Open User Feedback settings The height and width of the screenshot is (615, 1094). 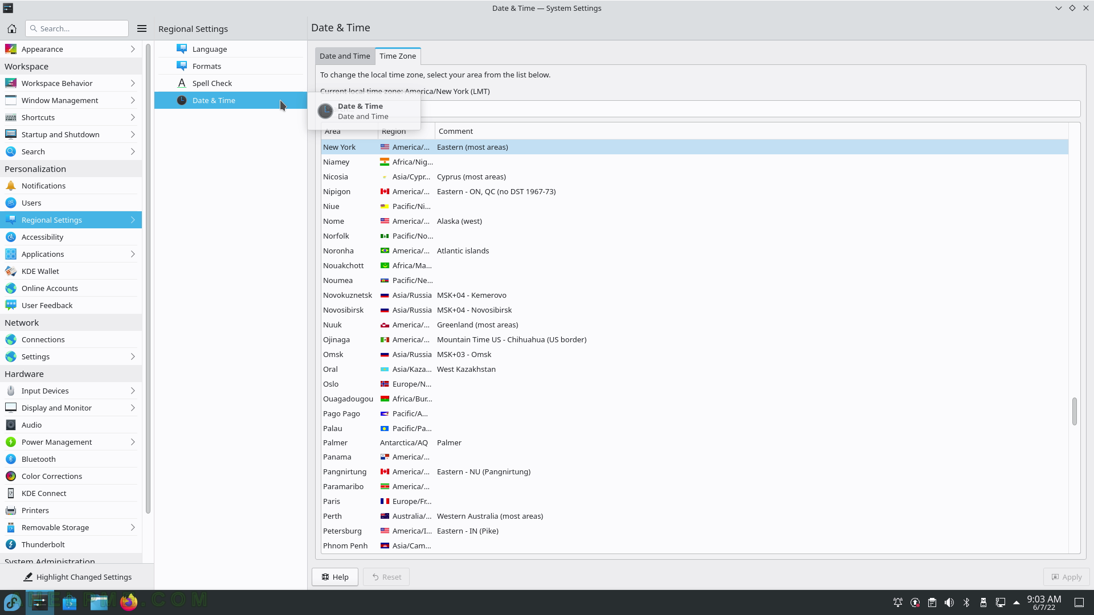click(71, 305)
